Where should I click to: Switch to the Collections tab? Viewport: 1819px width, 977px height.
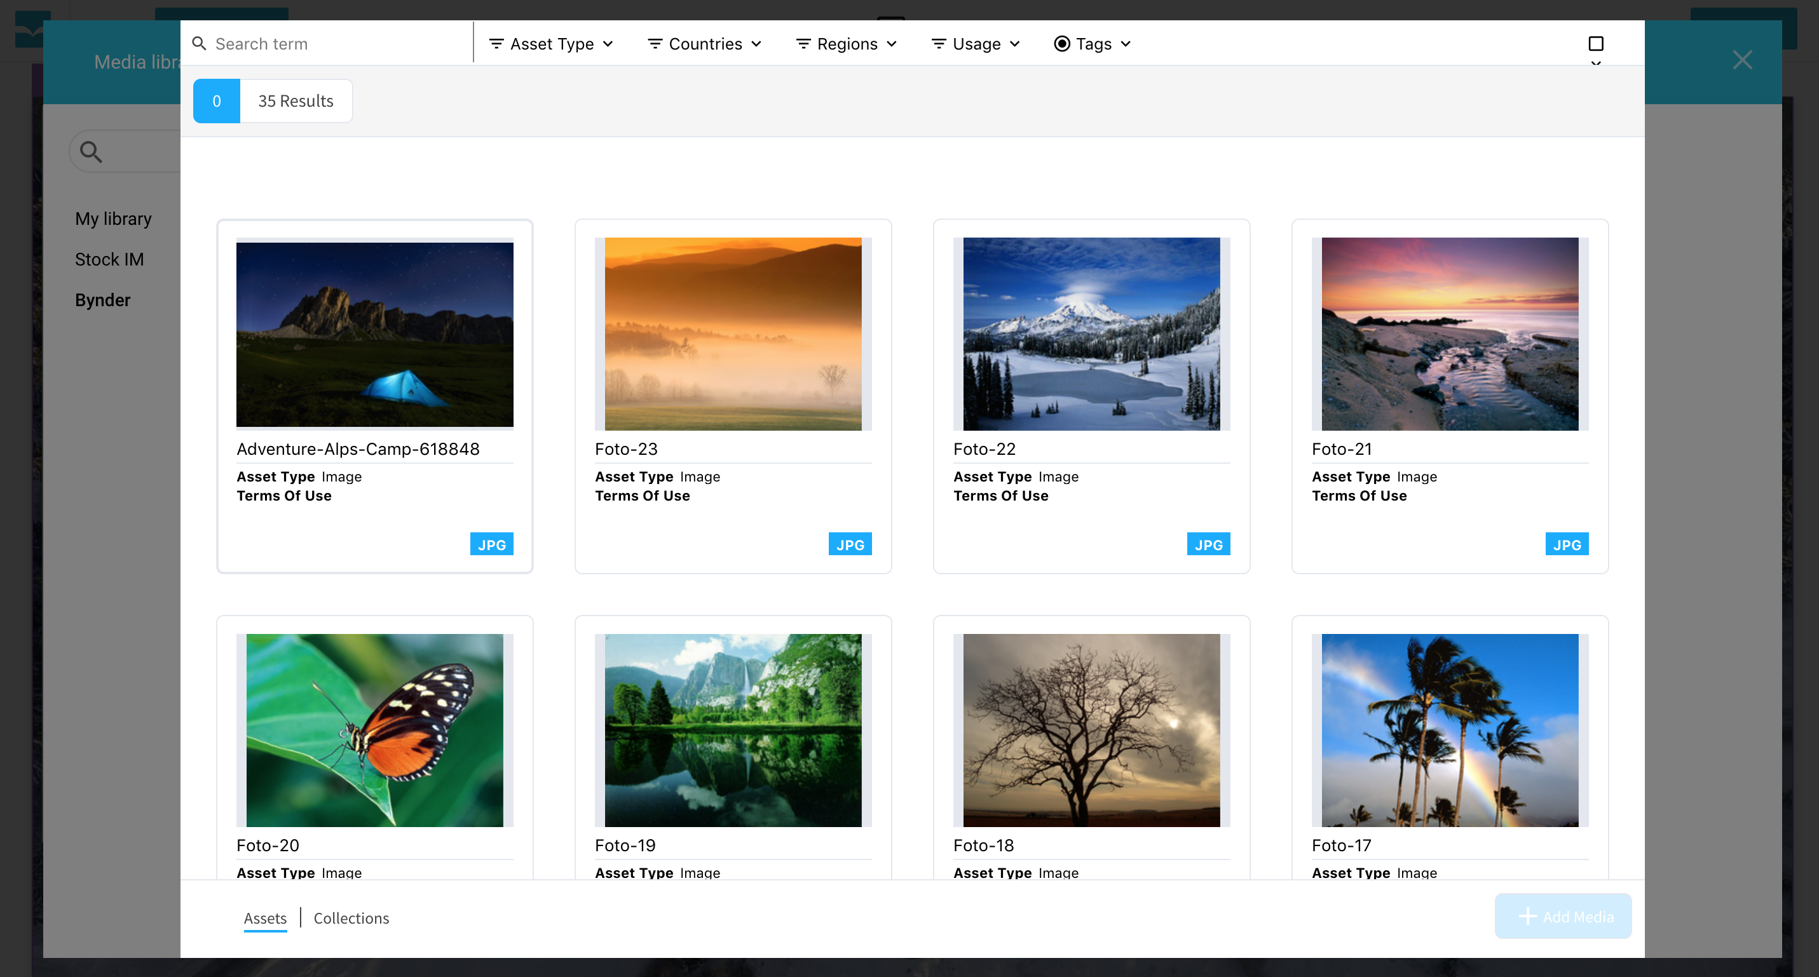coord(351,918)
